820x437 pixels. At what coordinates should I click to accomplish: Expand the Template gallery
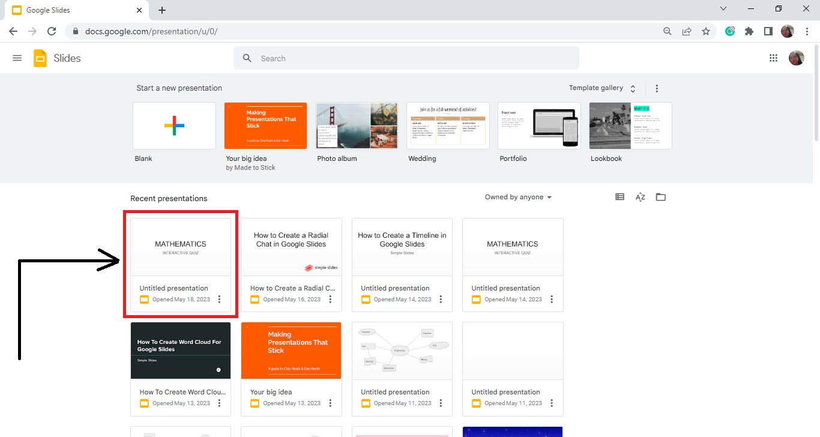tap(602, 88)
